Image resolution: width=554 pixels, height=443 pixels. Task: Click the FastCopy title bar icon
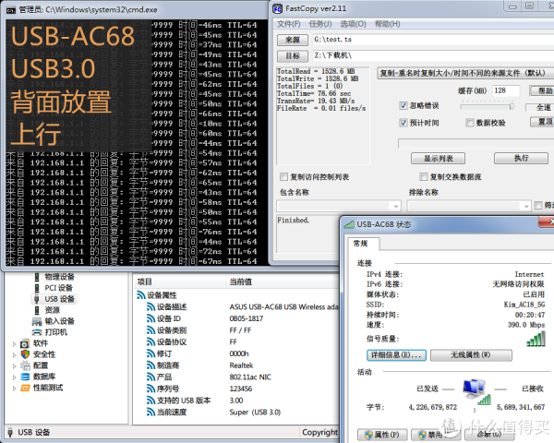278,9
